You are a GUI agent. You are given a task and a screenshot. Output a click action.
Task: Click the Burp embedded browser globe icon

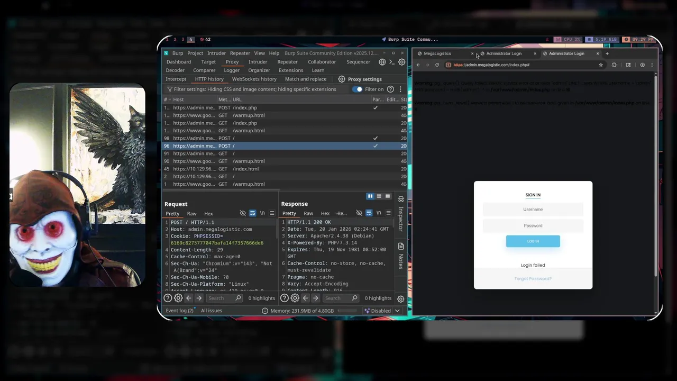pyautogui.click(x=382, y=62)
